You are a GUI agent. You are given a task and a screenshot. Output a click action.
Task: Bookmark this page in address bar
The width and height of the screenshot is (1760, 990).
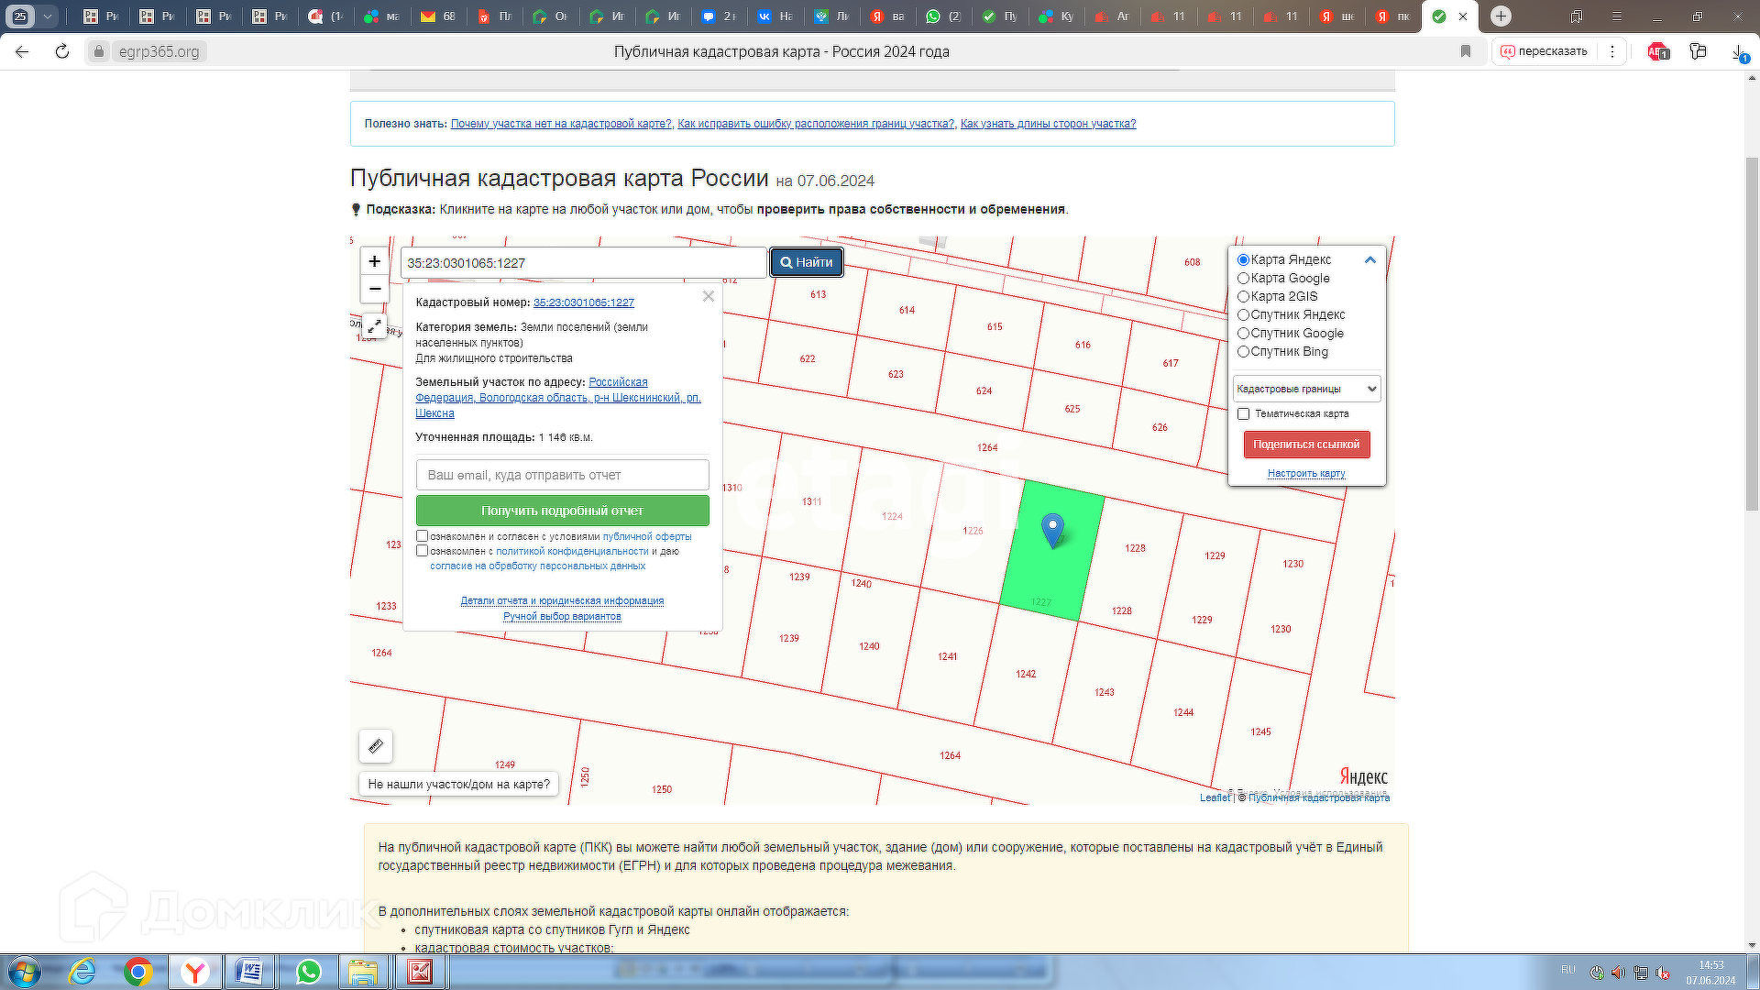coord(1466,51)
